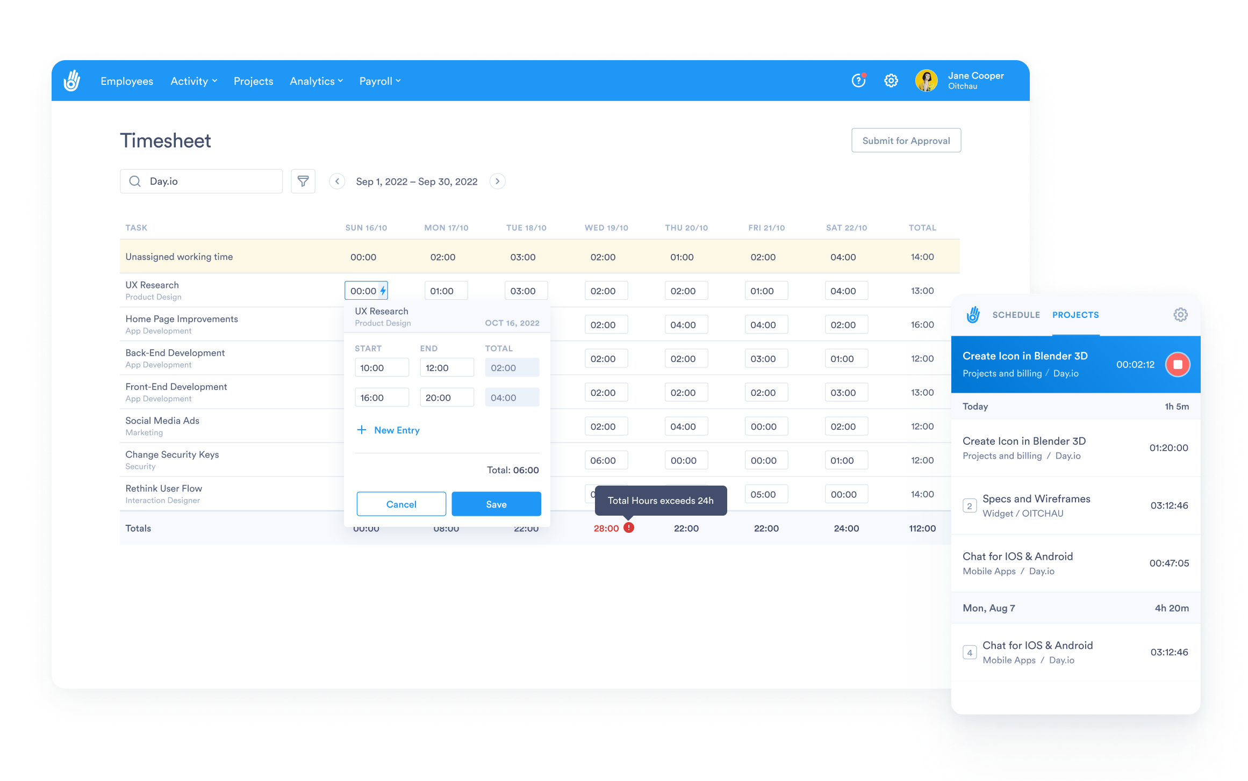This screenshot has width=1248, height=781.
Task: Click the Submit for Approval button
Action: tap(904, 140)
